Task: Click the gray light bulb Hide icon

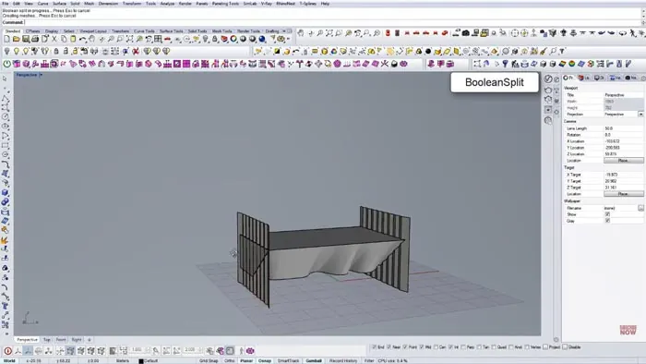Action: [x=6, y=51]
